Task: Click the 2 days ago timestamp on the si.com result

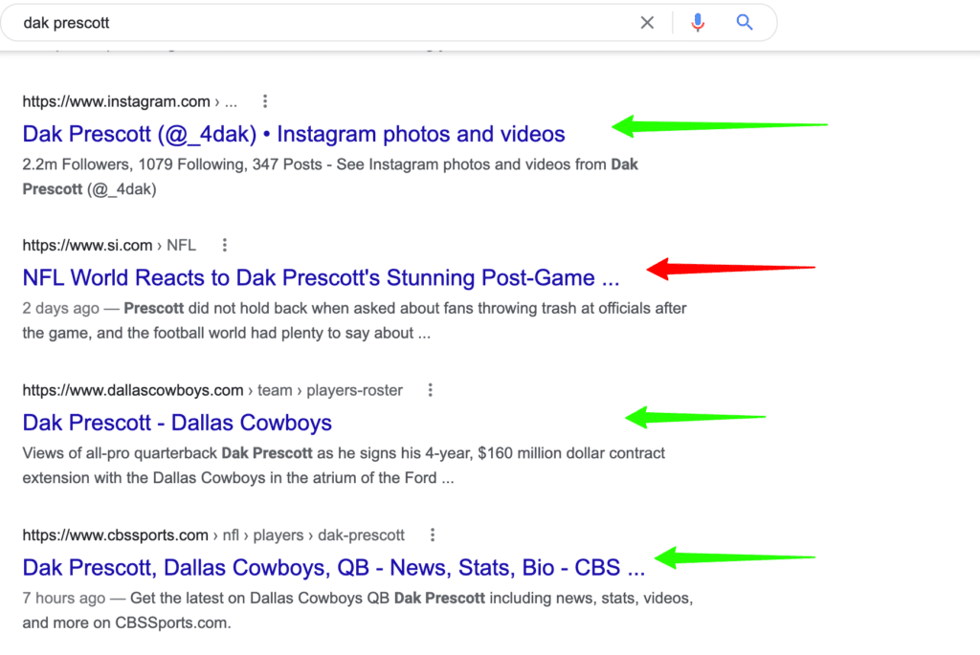Action: [x=56, y=308]
